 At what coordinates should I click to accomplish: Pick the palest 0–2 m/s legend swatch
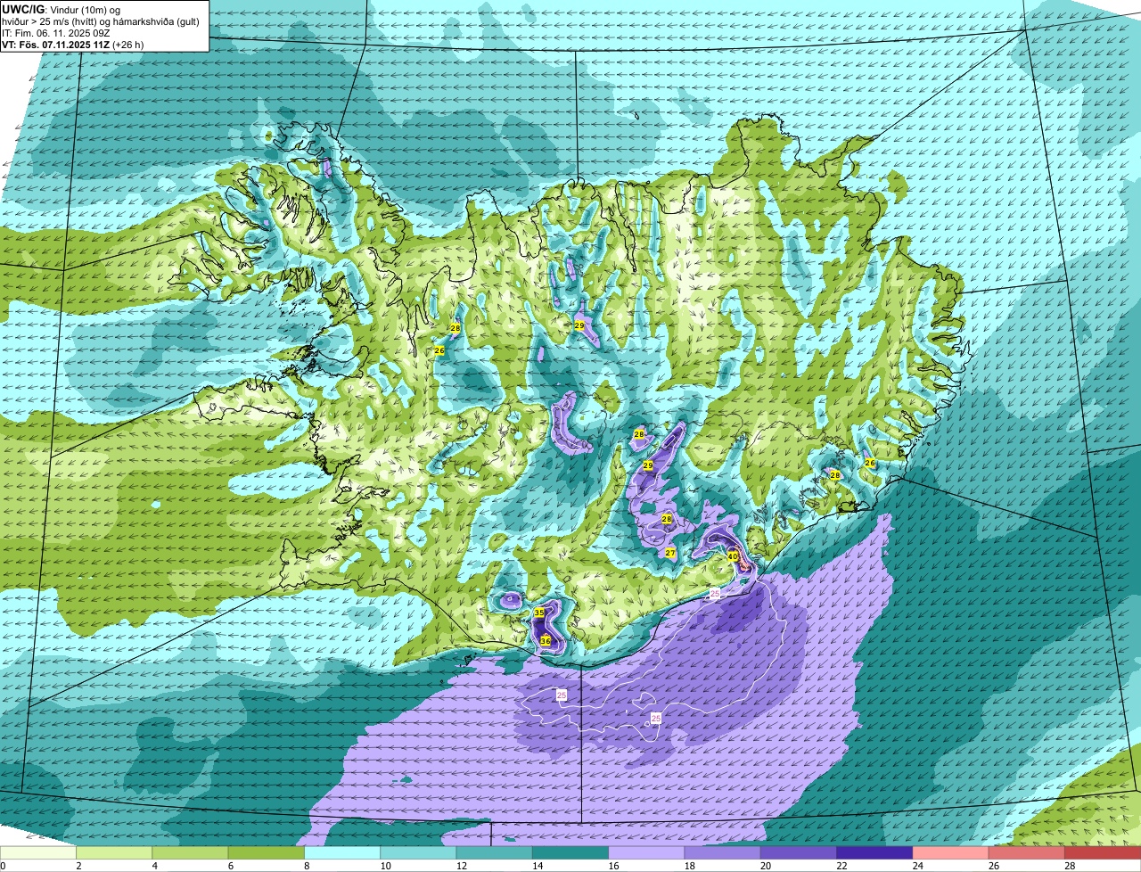[38, 853]
